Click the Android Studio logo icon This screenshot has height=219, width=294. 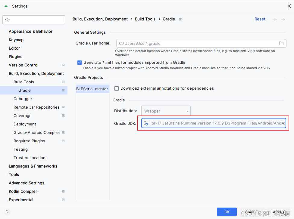click(6, 6)
